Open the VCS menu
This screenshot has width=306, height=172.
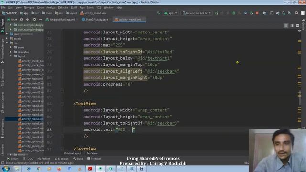pos(98,8)
